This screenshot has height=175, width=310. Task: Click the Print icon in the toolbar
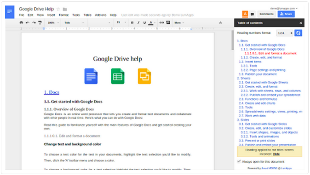pos(21,23)
